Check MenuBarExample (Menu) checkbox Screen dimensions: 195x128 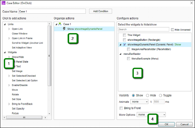point(128,59)
